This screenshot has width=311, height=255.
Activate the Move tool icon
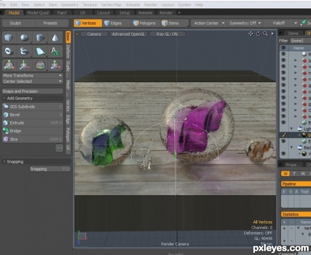click(24, 65)
